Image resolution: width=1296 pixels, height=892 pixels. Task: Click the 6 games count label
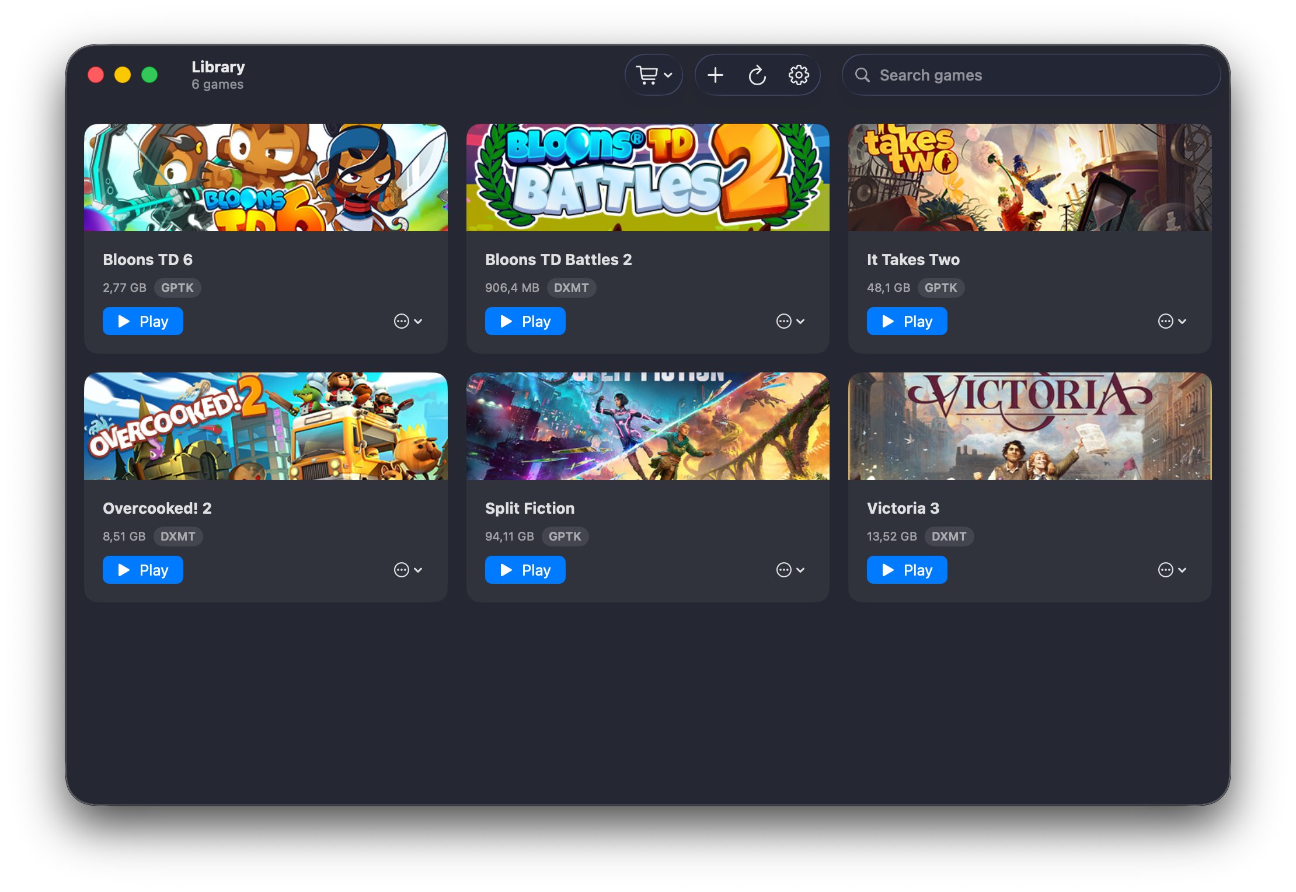pos(218,85)
